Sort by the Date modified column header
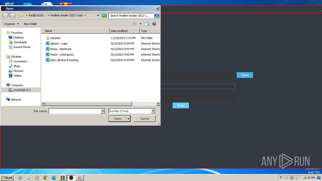Viewport: 322px width, 181px height. click(x=125, y=31)
